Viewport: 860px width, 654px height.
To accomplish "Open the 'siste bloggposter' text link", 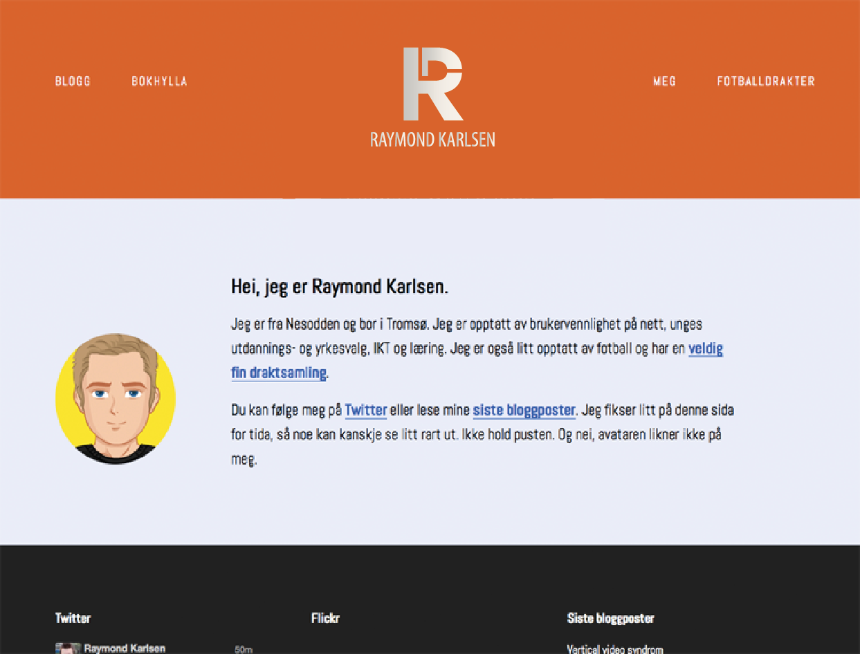I will point(524,410).
